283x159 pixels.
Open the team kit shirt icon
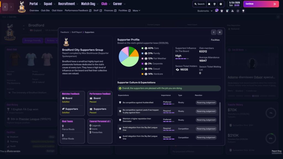[x=222, y=11]
